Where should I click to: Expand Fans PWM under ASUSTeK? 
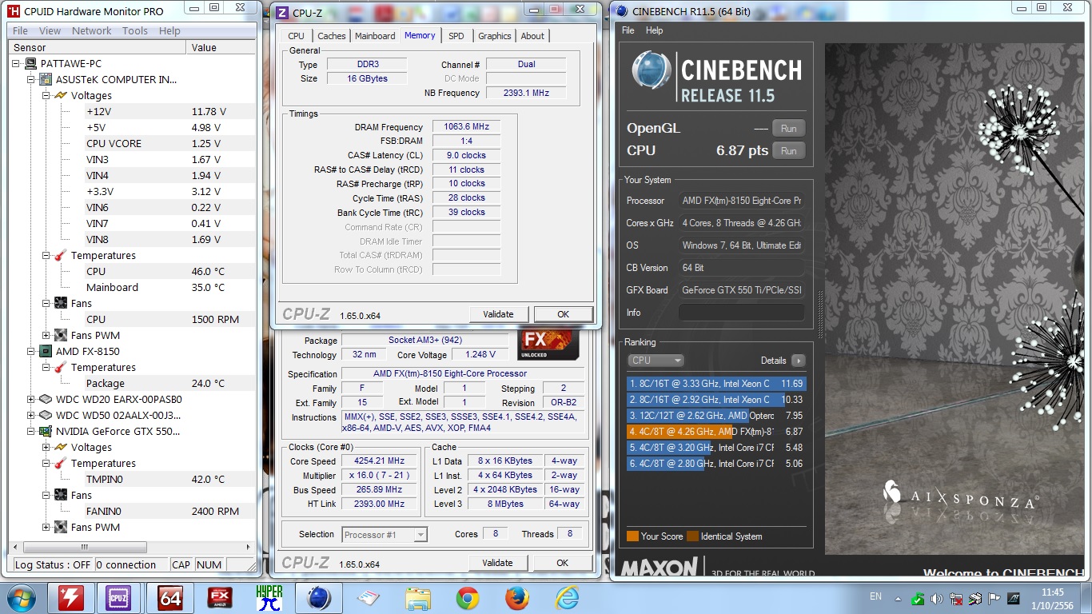tap(46, 335)
